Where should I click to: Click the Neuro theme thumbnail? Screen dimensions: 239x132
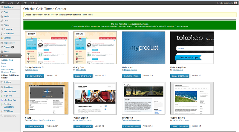(x=47, y=98)
